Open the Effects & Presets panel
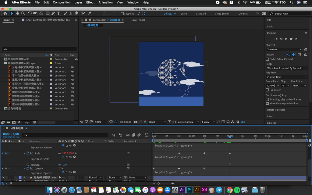 click(x=276, y=110)
